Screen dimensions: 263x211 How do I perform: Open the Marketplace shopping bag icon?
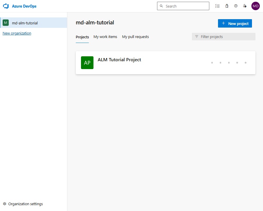(227, 6)
